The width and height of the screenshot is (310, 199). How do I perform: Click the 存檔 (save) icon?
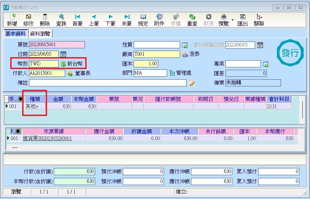click(x=176, y=20)
